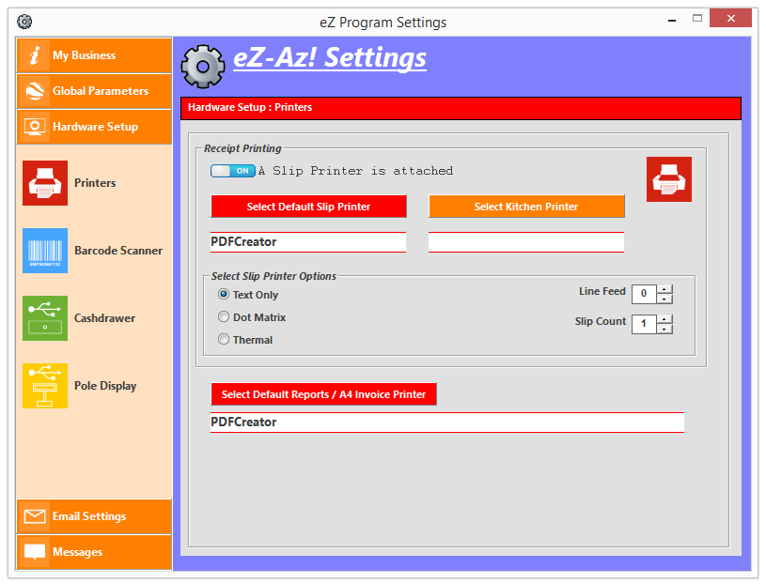Open the Email Settings envelope icon
The height and width of the screenshot is (584, 766).
tap(34, 515)
